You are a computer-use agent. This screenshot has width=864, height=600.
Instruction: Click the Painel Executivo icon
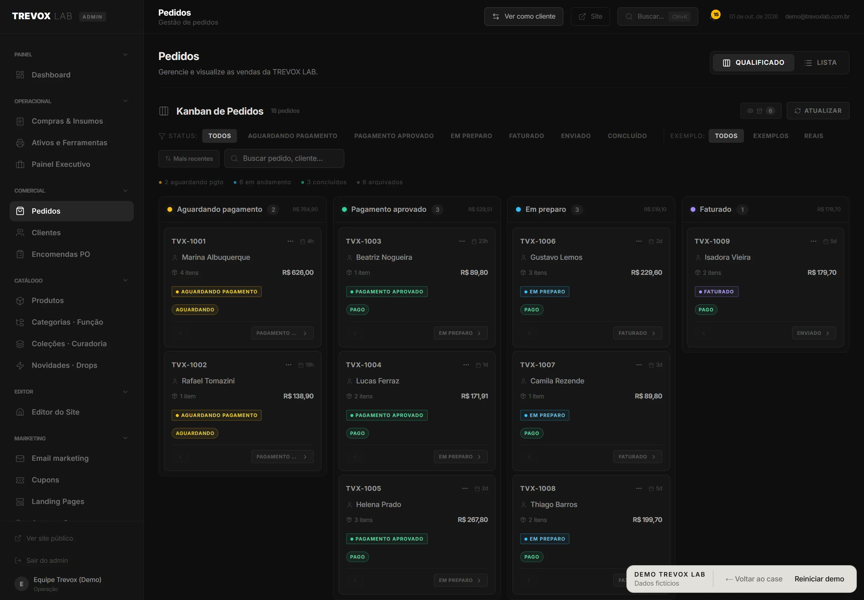point(20,164)
